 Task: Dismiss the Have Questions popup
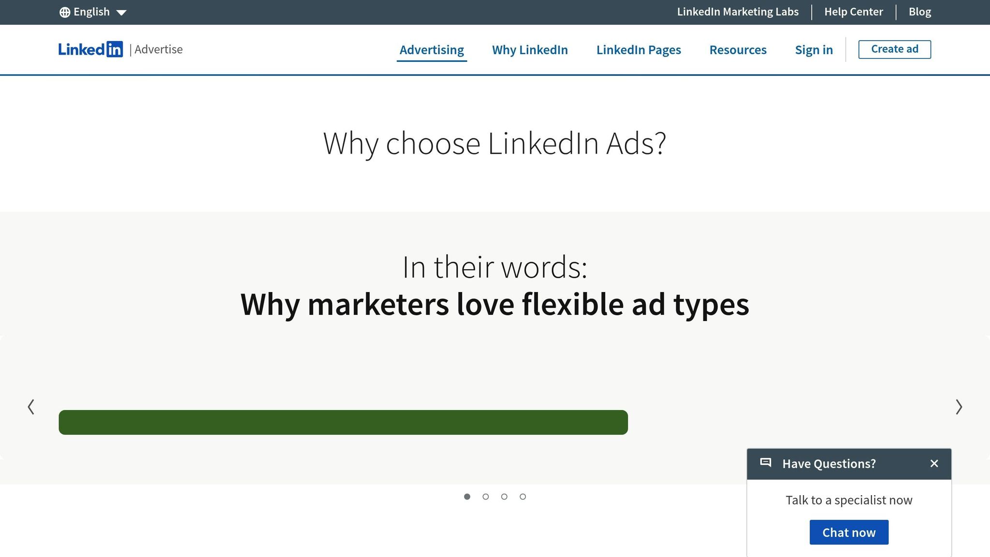(x=934, y=463)
